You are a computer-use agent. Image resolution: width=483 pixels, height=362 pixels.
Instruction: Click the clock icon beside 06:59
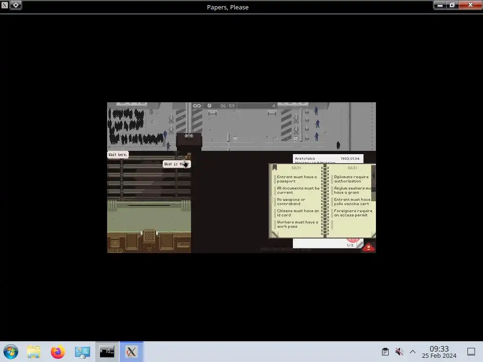[209, 106]
